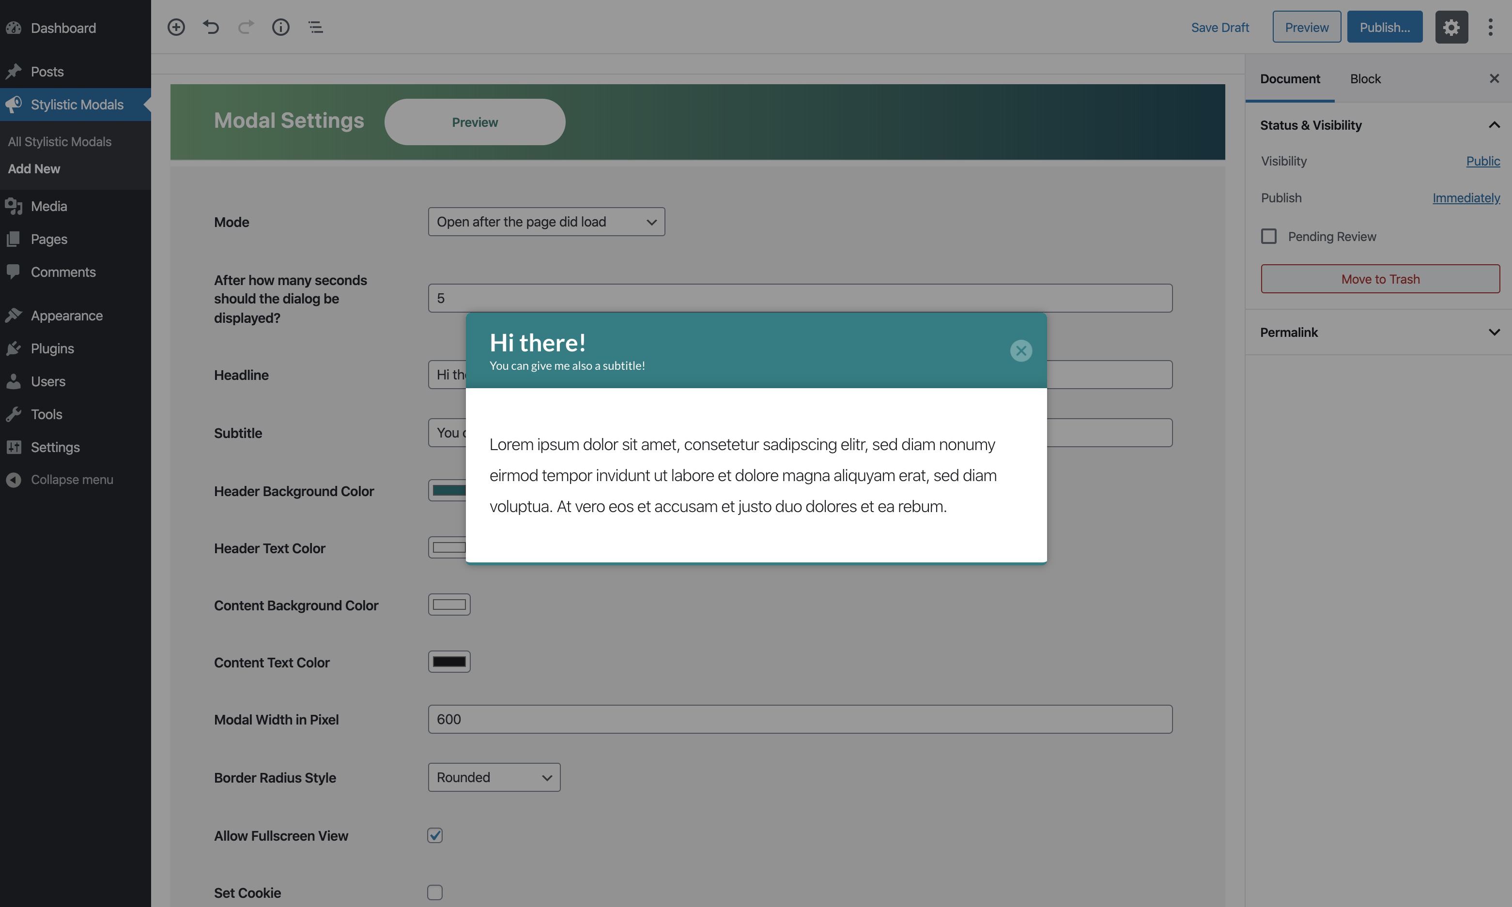
Task: Open All Stylistic Modals submenu item
Action: 59,142
